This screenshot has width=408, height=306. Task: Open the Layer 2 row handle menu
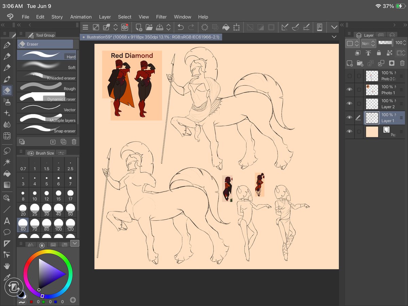point(401,104)
